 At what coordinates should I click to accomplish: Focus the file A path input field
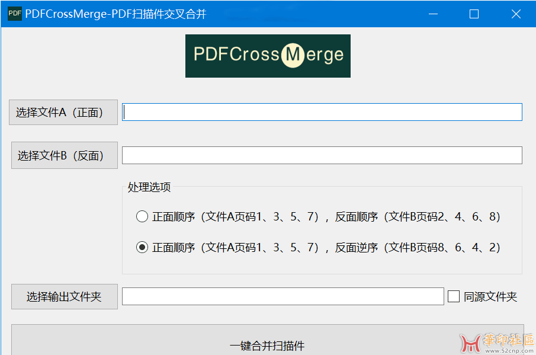coord(322,112)
